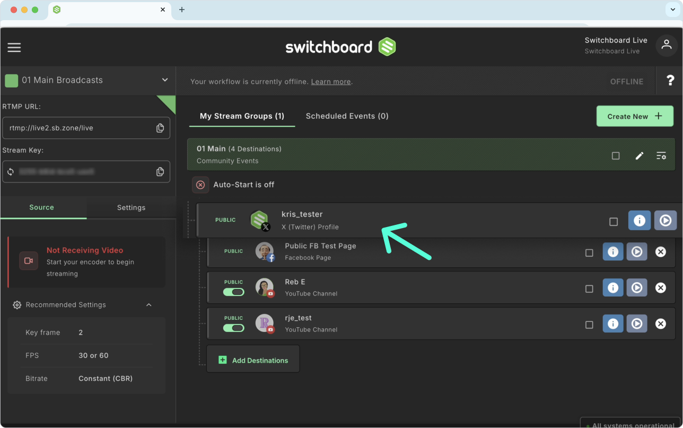Click the Auto-Start off status icon
683x428 pixels.
point(200,185)
